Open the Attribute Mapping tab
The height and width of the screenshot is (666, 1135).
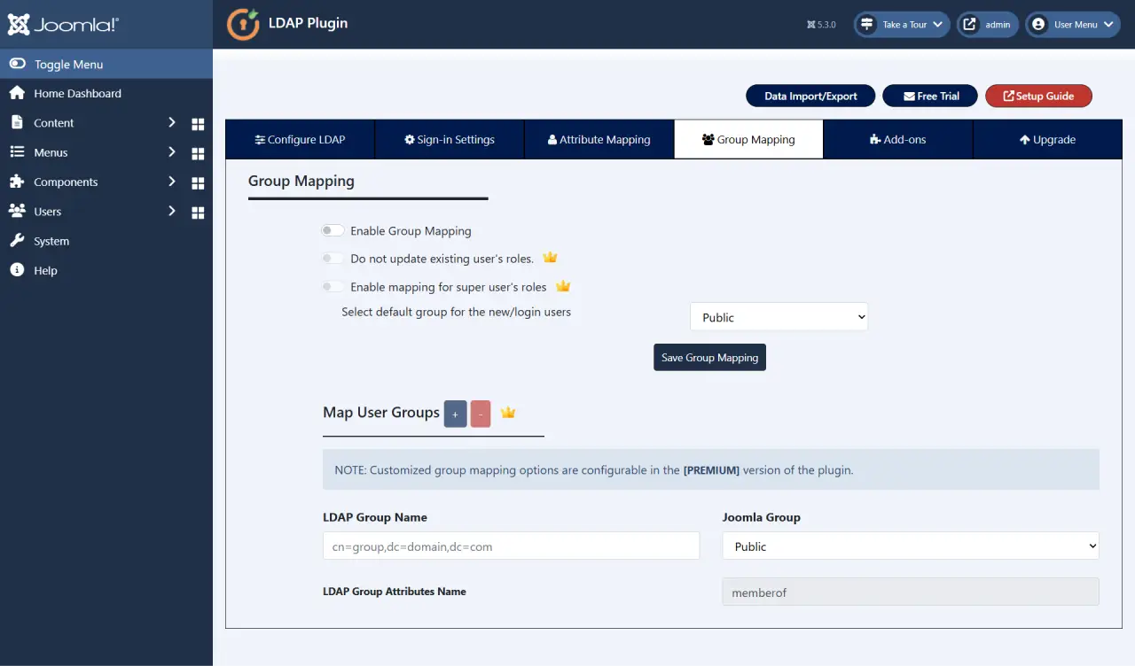(599, 139)
